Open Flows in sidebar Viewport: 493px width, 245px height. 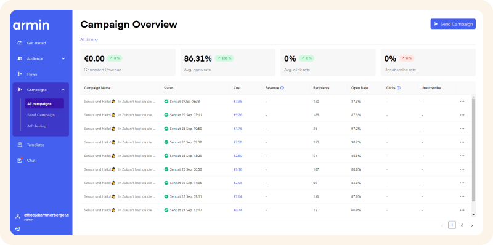(x=32, y=74)
